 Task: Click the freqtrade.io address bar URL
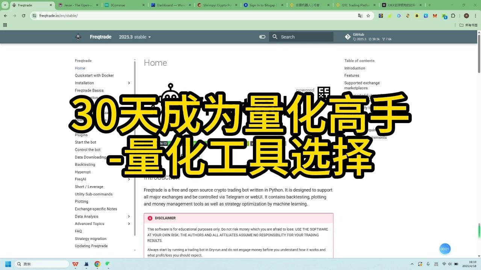click(58, 16)
